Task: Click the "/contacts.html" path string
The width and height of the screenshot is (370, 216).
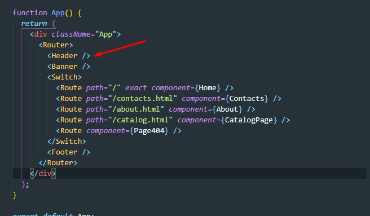Action: click(143, 99)
